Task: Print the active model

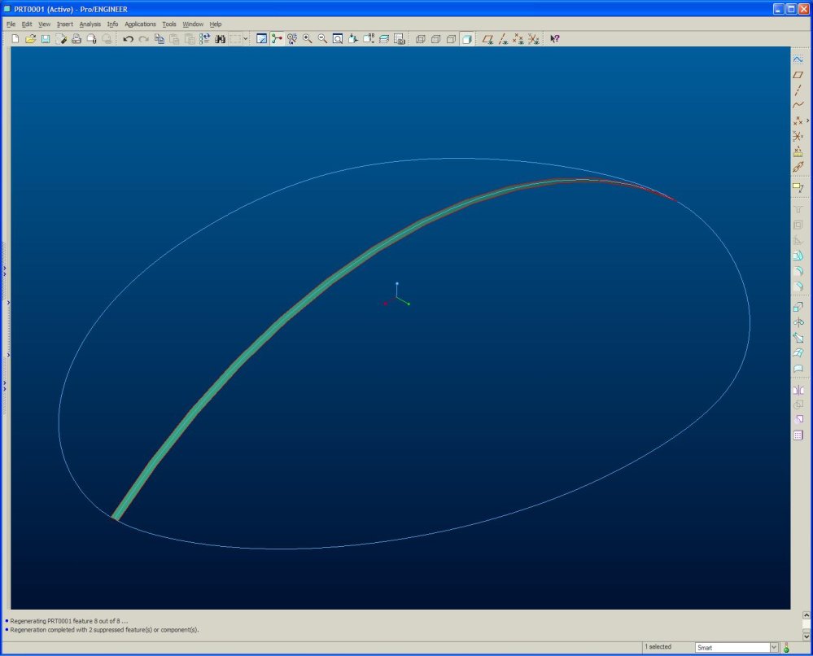Action: click(x=76, y=39)
